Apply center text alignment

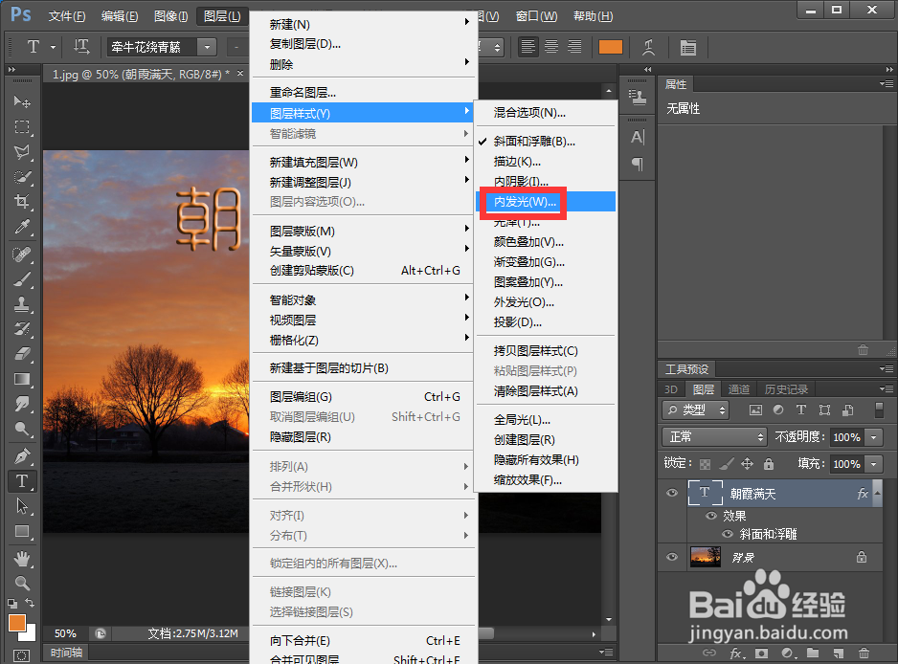[550, 46]
